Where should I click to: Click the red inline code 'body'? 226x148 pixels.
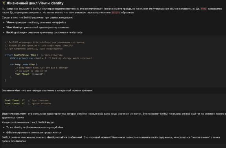coord(204,9)
